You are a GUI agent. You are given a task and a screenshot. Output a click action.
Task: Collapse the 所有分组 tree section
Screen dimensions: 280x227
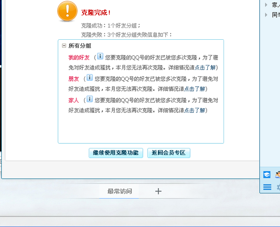64,46
